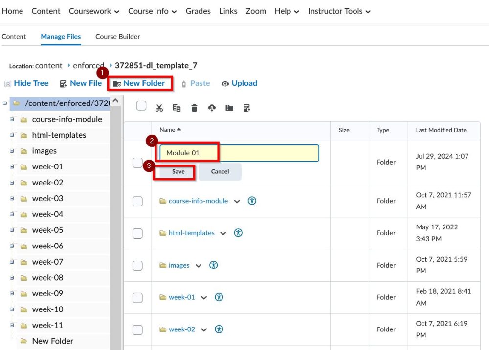Screen dimensions: 489x350
Task: Save the new folder name
Action: [178, 171]
